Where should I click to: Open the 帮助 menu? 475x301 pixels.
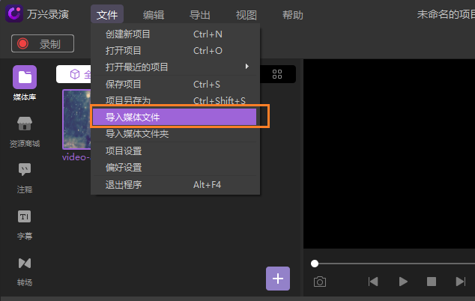pos(293,14)
